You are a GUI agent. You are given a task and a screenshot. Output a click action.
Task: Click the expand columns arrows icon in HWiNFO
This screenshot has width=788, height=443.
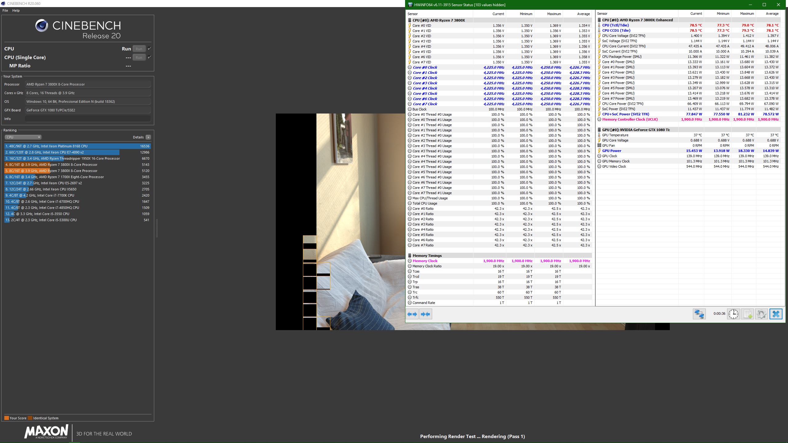click(x=412, y=314)
